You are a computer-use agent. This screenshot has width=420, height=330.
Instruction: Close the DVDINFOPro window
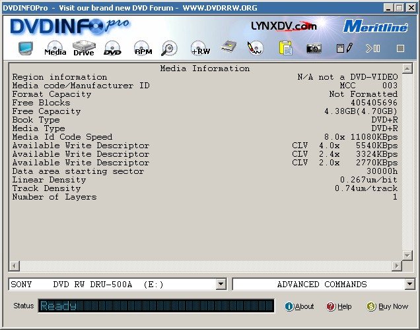tap(411, 8)
